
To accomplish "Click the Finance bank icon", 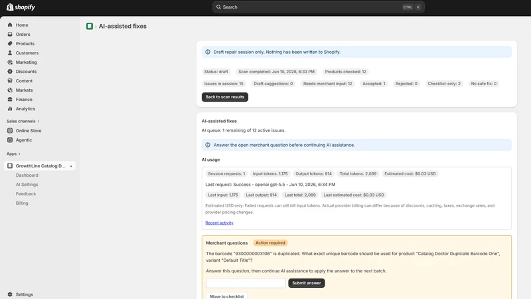I will 10,99.
